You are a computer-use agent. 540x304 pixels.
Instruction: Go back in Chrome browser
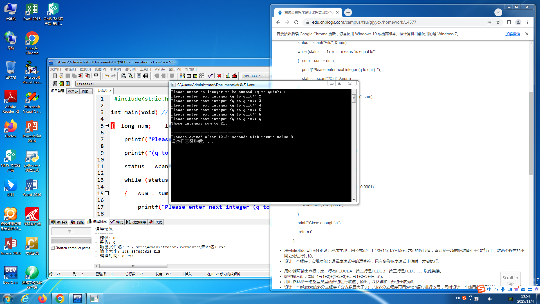pyautogui.click(x=278, y=22)
